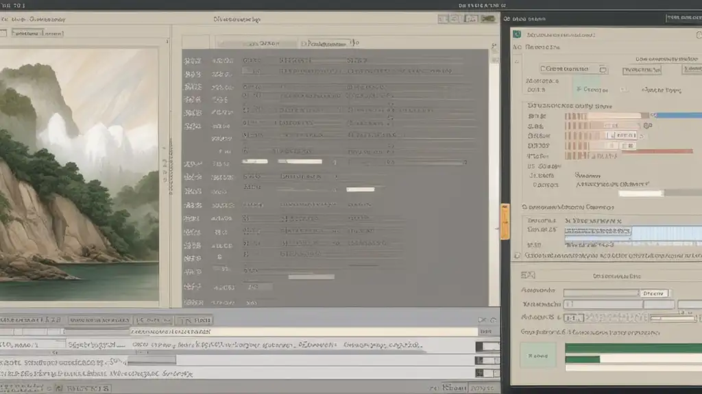Click the green square icon in the dark panel header
This screenshot has height=394, width=702.
pos(517,34)
